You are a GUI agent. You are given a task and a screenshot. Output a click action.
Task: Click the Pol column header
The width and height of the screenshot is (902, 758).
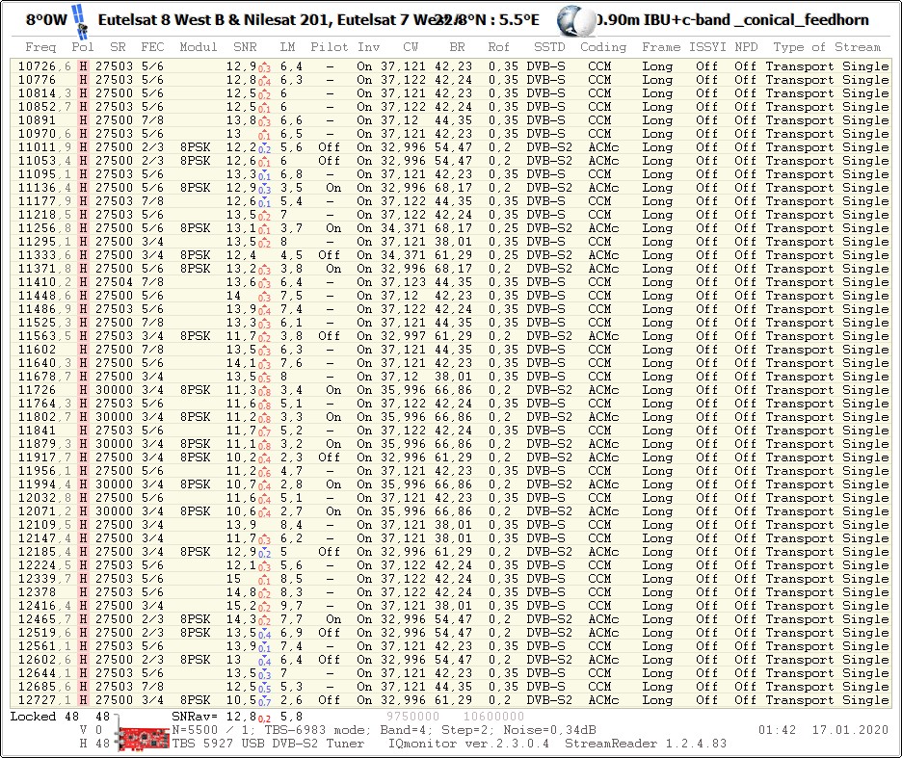(83, 47)
